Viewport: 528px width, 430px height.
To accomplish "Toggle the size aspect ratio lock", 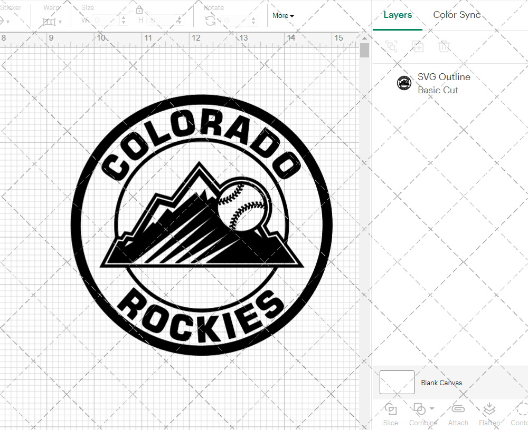I will pos(139,10).
